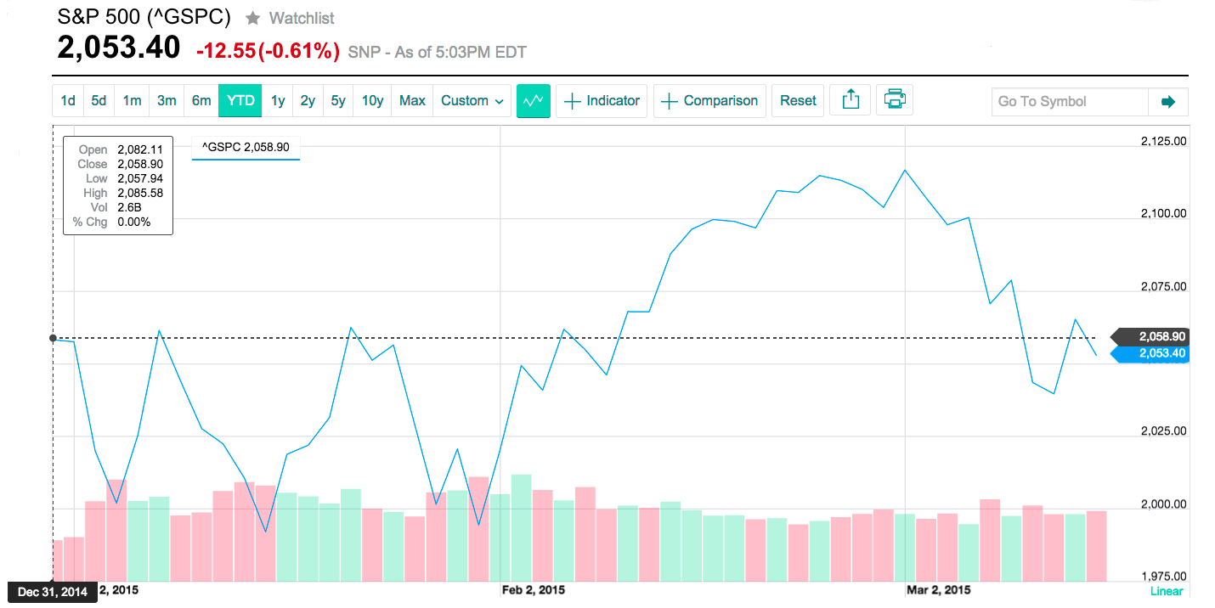
Task: Open the share chart icon
Action: 850,100
